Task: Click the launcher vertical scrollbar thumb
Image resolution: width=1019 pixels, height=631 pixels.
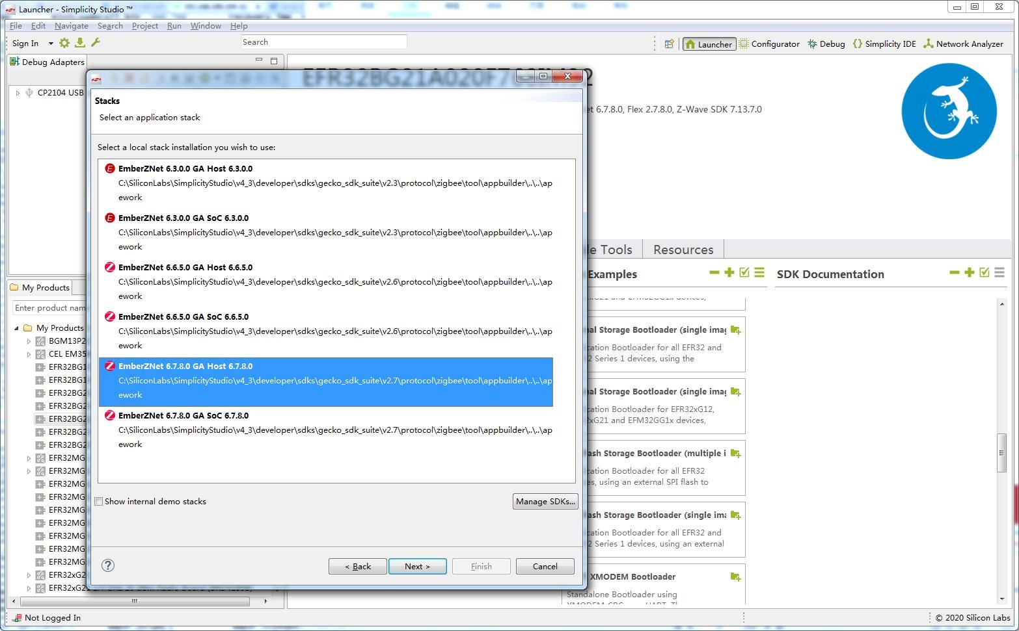Action: [1002, 452]
